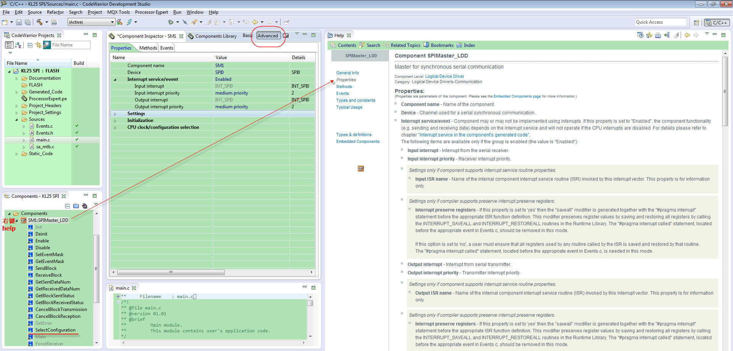Image resolution: width=733 pixels, height=351 pixels.
Task: Switch the inspector to Basic view mode
Action: pyautogui.click(x=247, y=35)
